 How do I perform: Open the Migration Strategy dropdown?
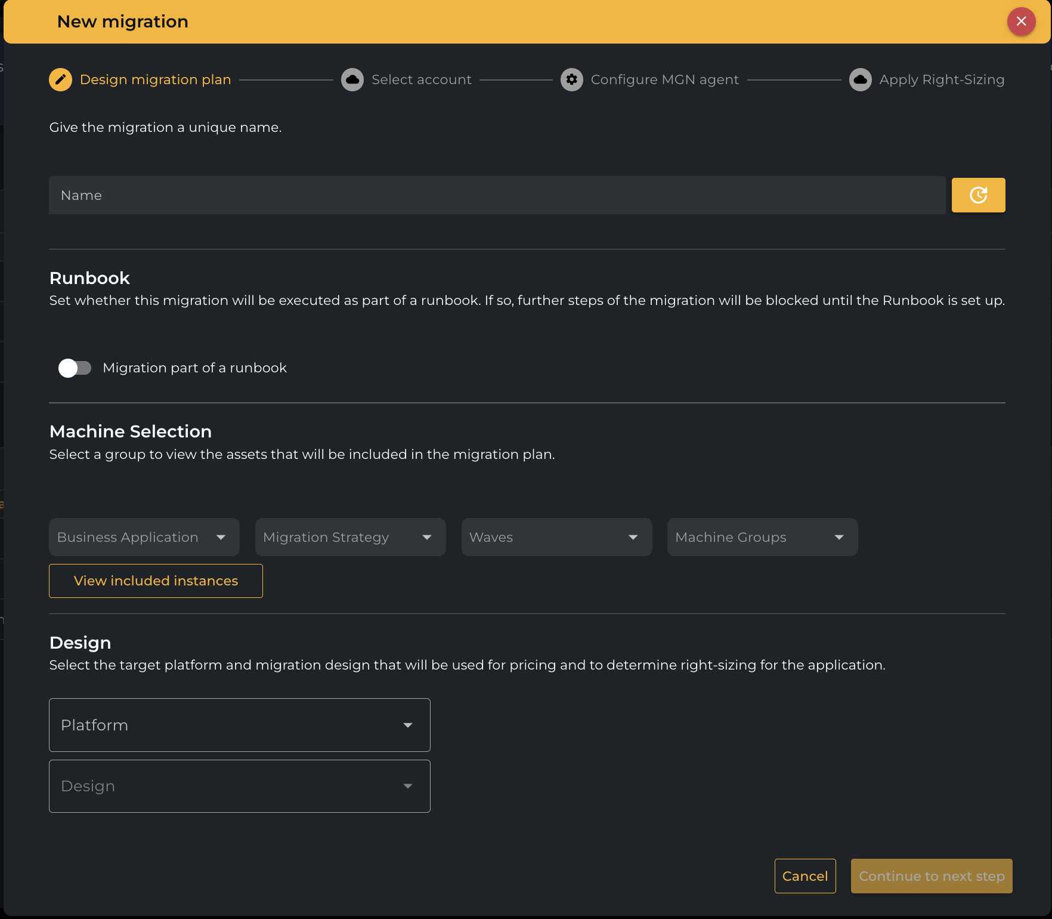351,537
